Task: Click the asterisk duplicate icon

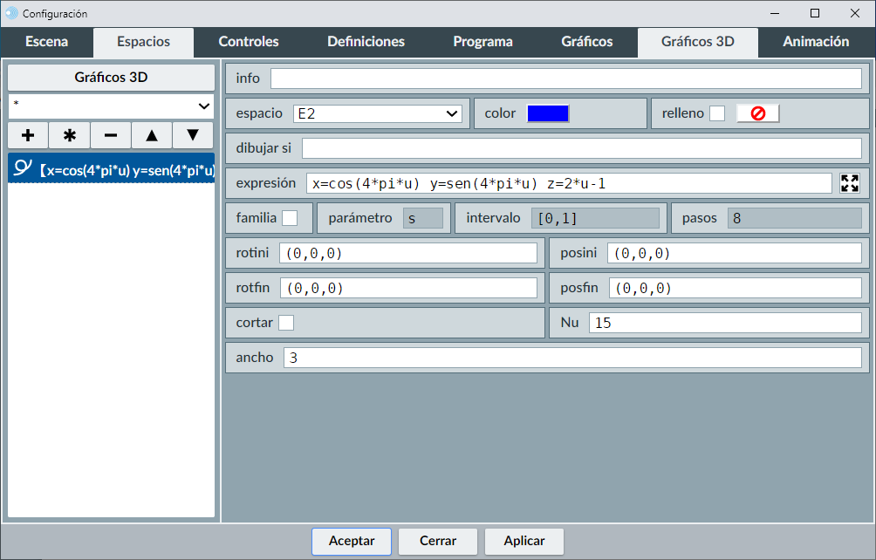Action: [70, 136]
